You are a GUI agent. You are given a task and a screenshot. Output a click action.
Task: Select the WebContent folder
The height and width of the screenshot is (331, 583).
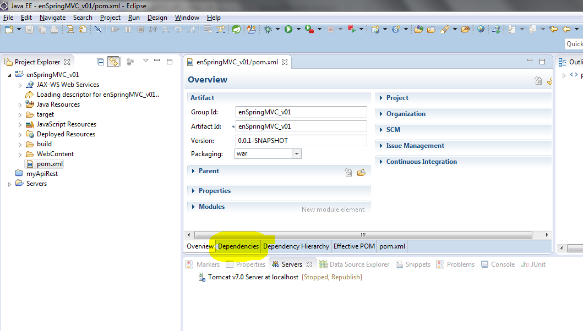coord(55,154)
